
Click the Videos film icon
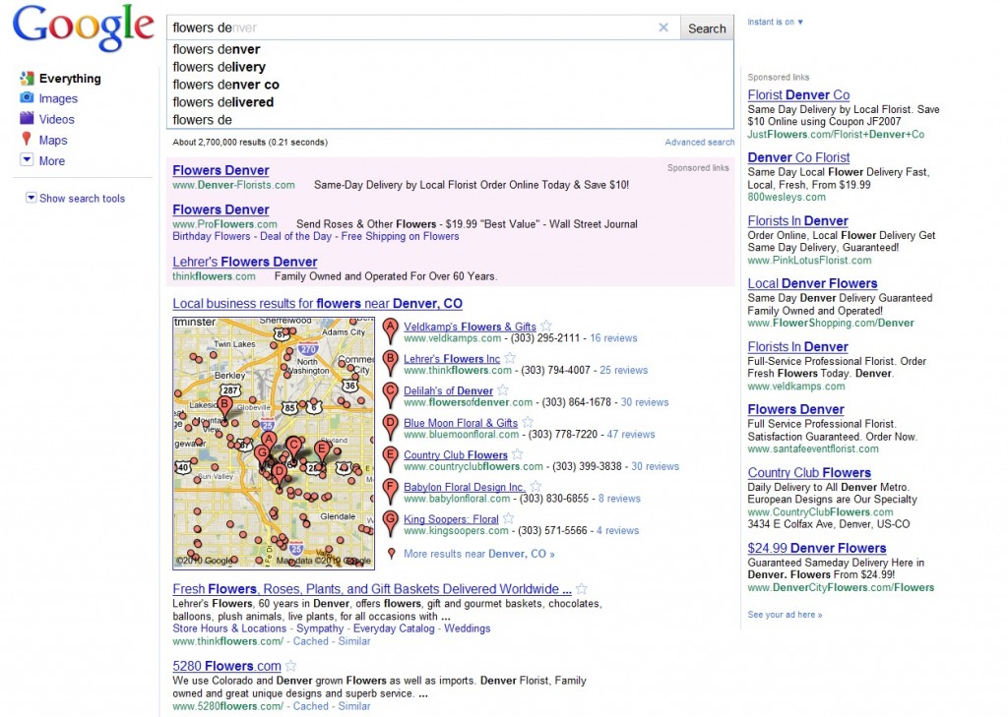pyautogui.click(x=27, y=118)
